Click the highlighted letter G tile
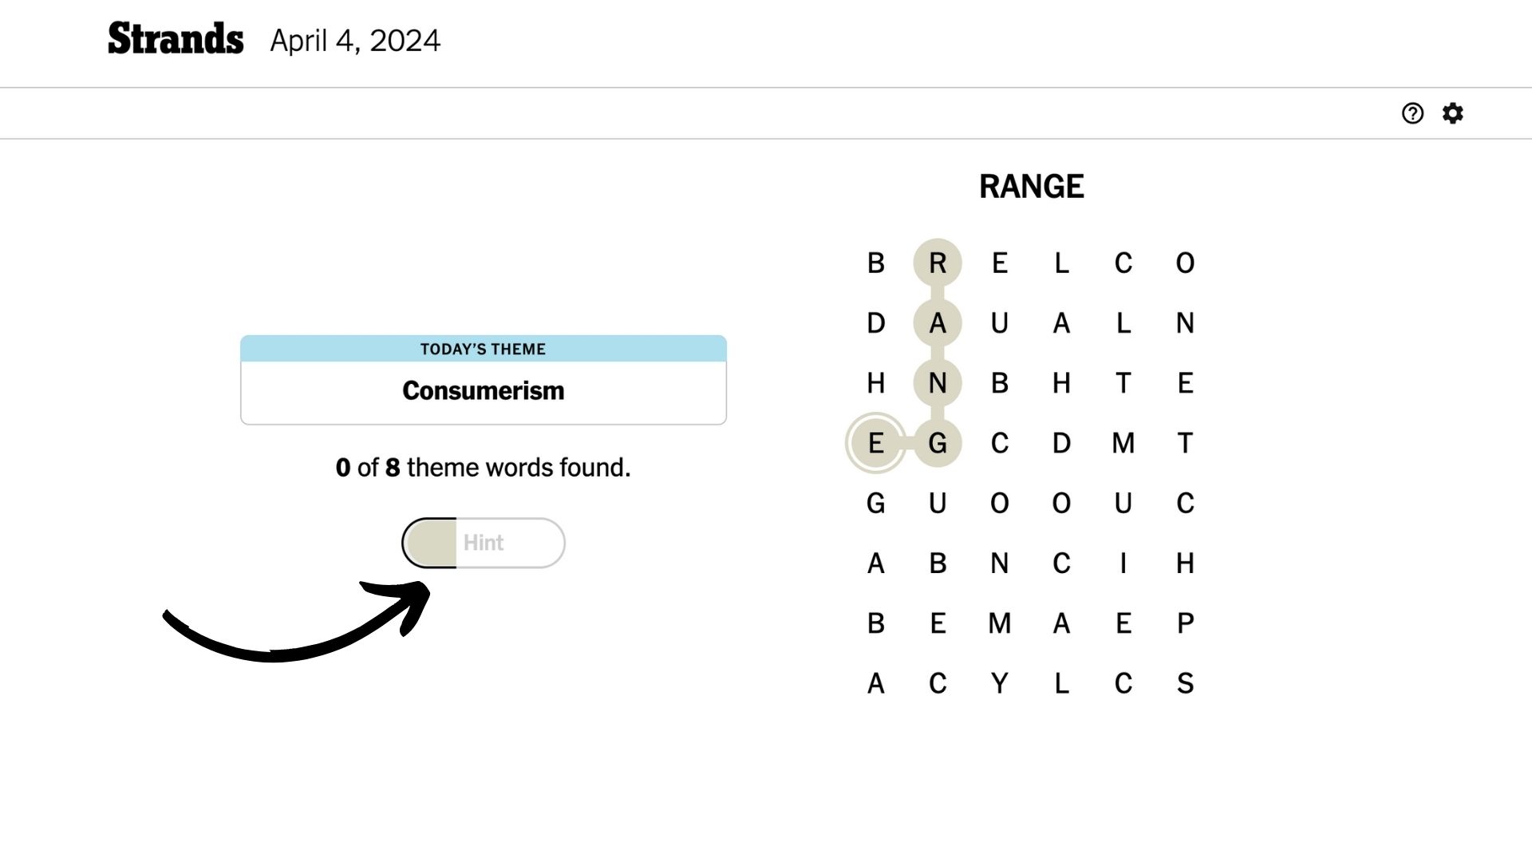Viewport: 1532px width, 862px height. coord(938,443)
